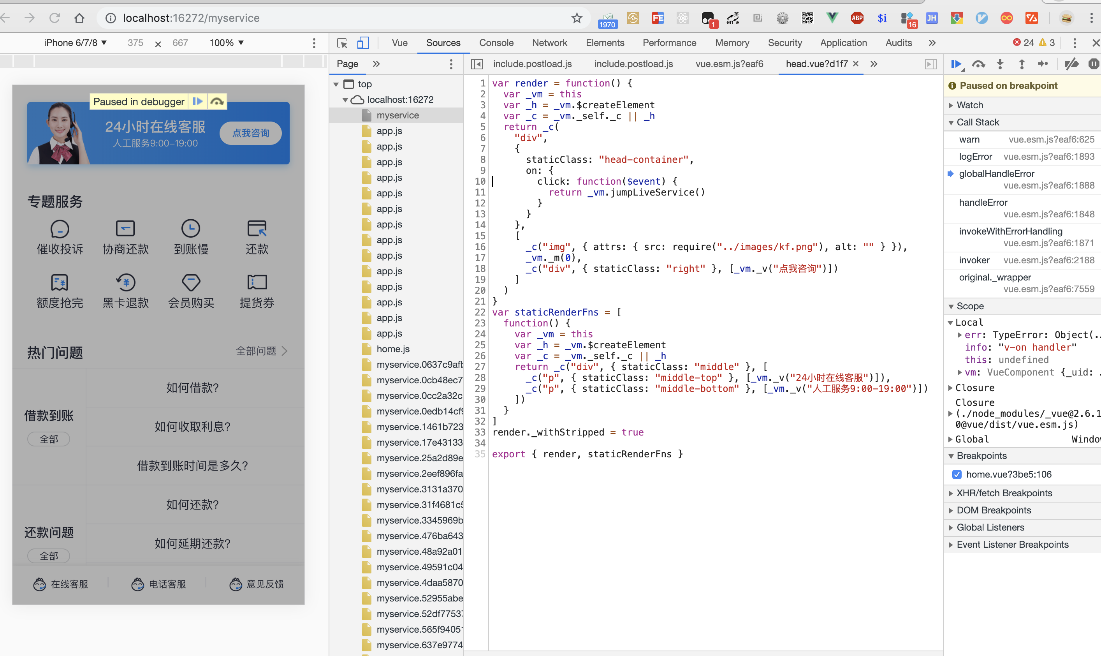
Task: Switch to the Console panel tab
Action: [x=496, y=43]
